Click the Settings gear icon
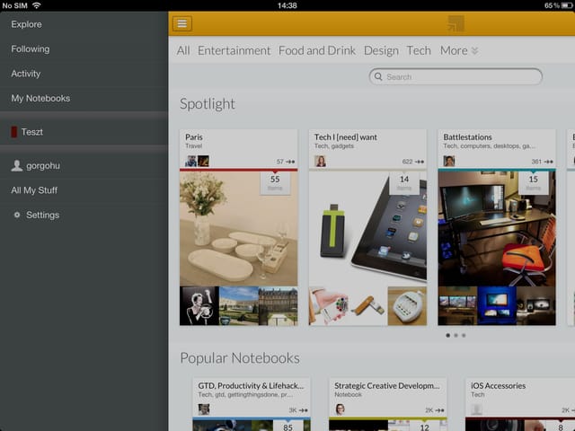The width and height of the screenshot is (575, 431). click(x=17, y=215)
